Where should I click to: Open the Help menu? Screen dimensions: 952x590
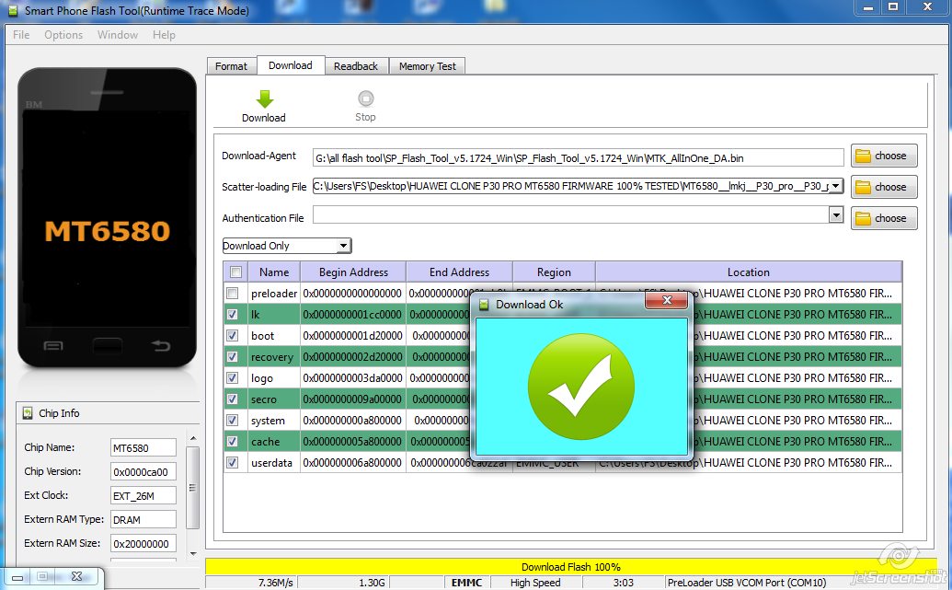pos(164,35)
